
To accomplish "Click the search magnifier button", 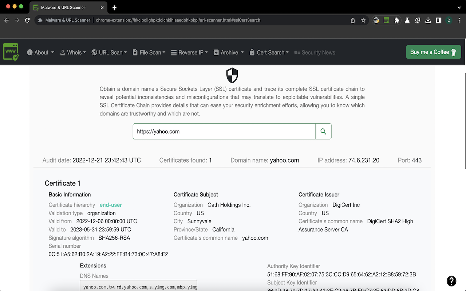I will [323, 131].
